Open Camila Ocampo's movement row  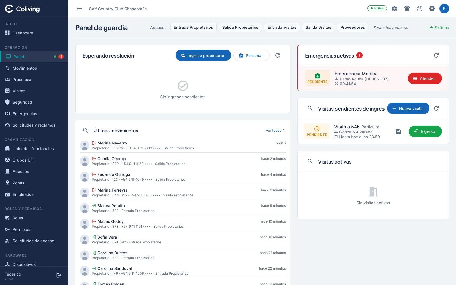183,161
